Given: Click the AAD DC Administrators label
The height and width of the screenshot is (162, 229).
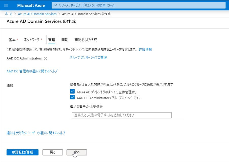Looking at the screenshot, I should 24,58.
